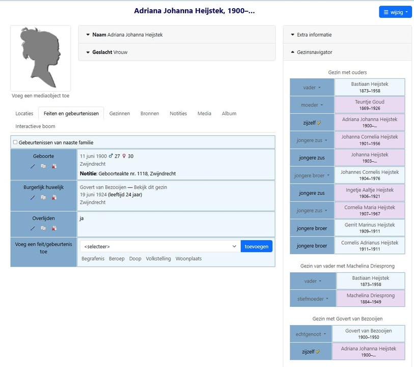Image resolution: width=414 pixels, height=367 pixels.
Task: Edit the Burgerlijk huwelijk event pencil icon
Action: [33, 197]
